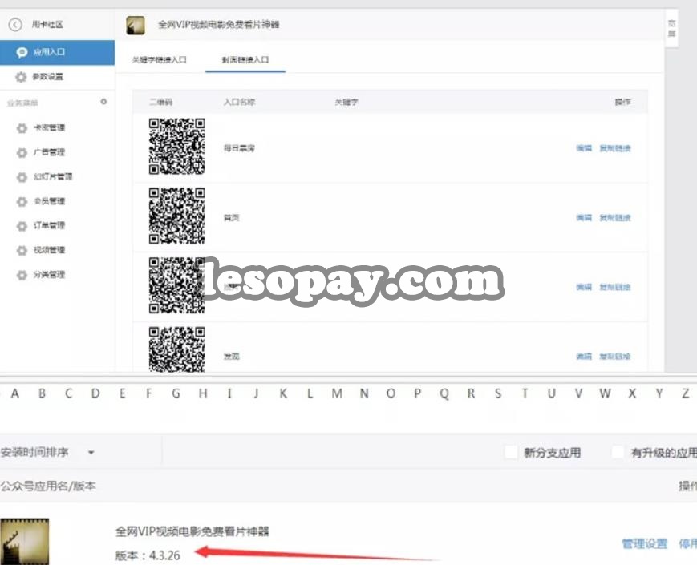The image size is (697, 565).
Task: Filter apps by letter M
Action: pyautogui.click(x=337, y=393)
